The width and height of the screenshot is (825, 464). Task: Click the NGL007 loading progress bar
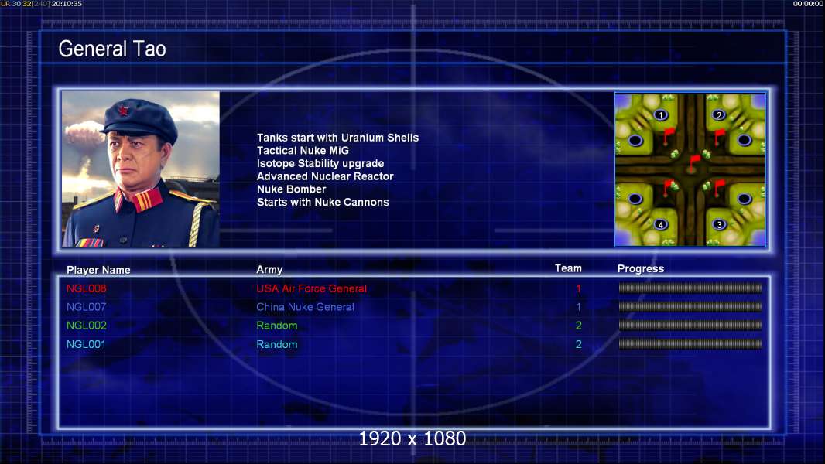pyautogui.click(x=690, y=306)
